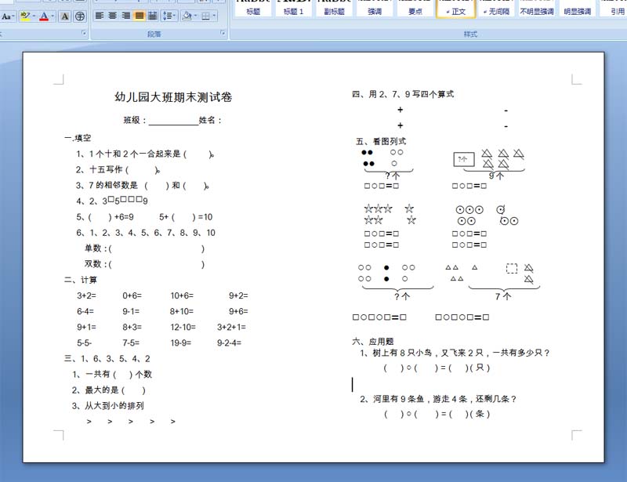Toggle character shading (A) button
The width and height of the screenshot is (627, 482).
(x=64, y=16)
